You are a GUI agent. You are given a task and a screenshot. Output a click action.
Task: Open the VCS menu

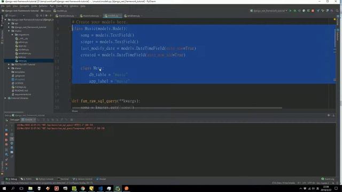tap(66, 6)
